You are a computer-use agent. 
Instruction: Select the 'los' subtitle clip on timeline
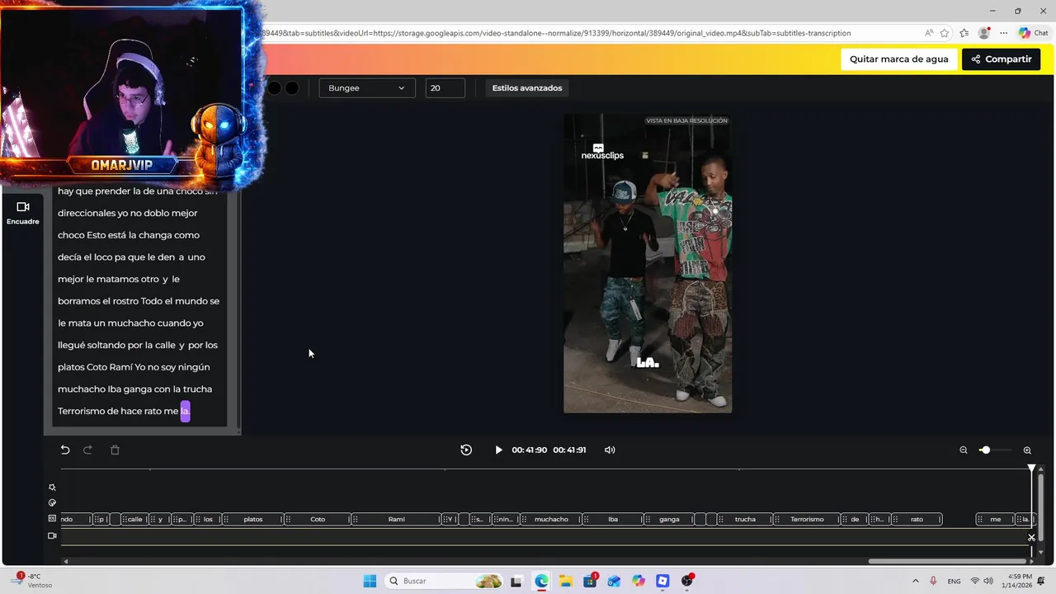pyautogui.click(x=208, y=519)
